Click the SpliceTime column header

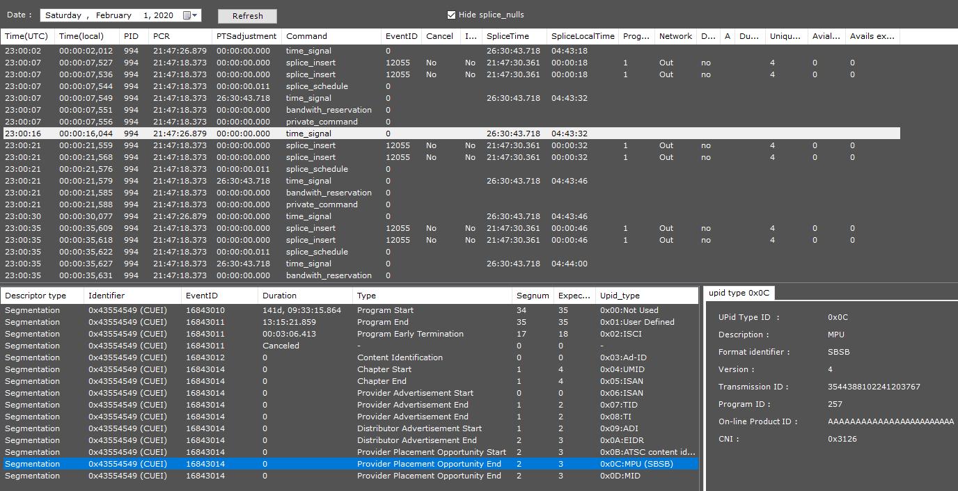(515, 36)
